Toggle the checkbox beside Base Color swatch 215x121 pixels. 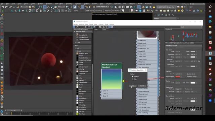pos(196,51)
